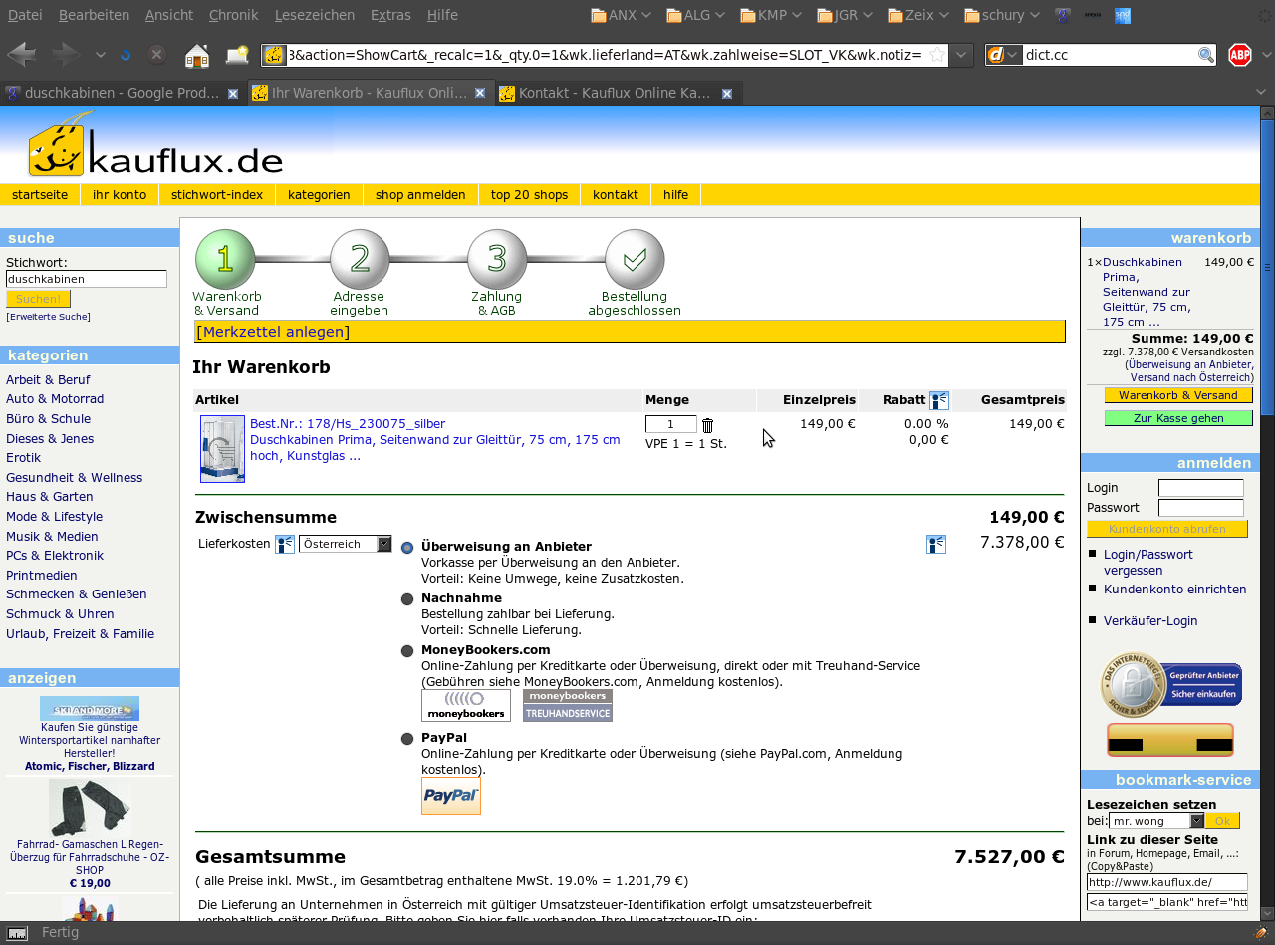Open the Adblock Plus ABP icon
This screenshot has width=1275, height=945.
click(x=1239, y=55)
